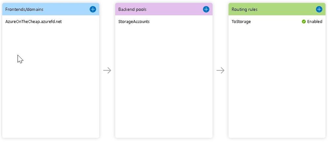This screenshot has width=330, height=143.
Task: Click arrow between Frontends and Backend pools
Action: (107, 71)
